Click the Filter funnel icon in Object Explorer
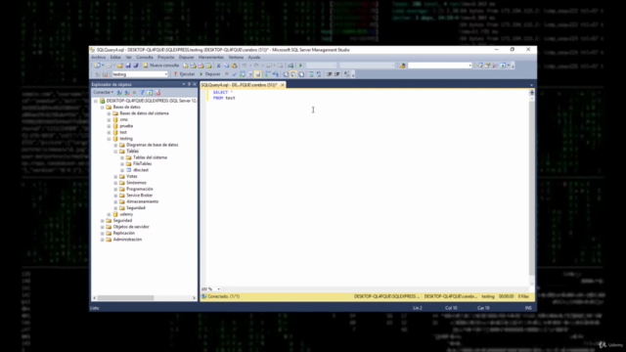The height and width of the screenshot is (352, 626). (142, 93)
